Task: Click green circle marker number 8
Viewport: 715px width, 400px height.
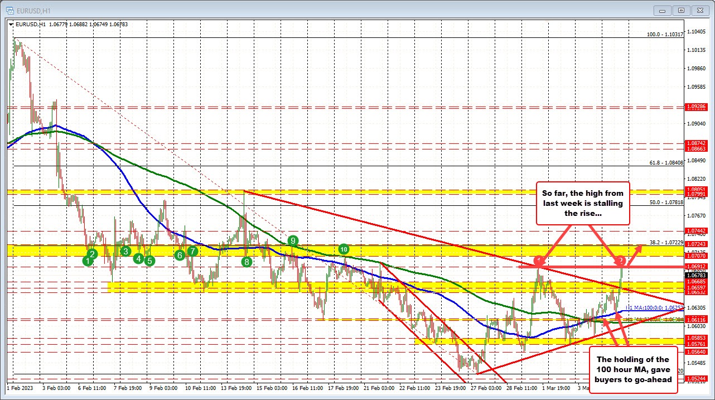Action: 247,261
